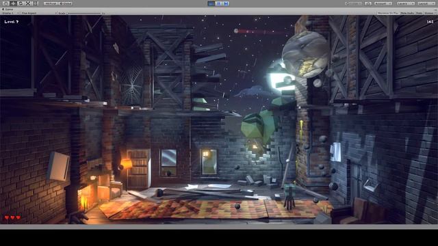Click the cloud services icon
This screenshot has width=438, height=246.
pyautogui.click(x=368, y=3)
